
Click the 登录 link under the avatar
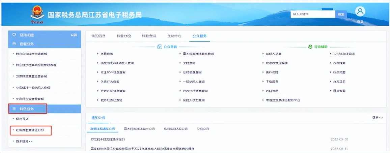point(360,22)
